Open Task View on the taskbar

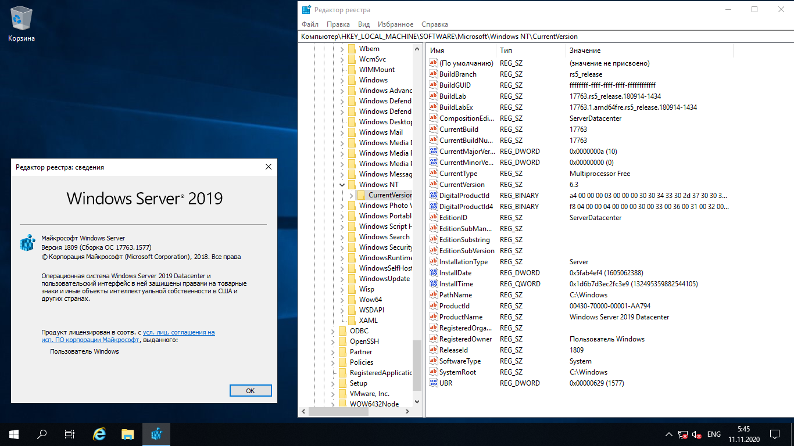[70, 434]
